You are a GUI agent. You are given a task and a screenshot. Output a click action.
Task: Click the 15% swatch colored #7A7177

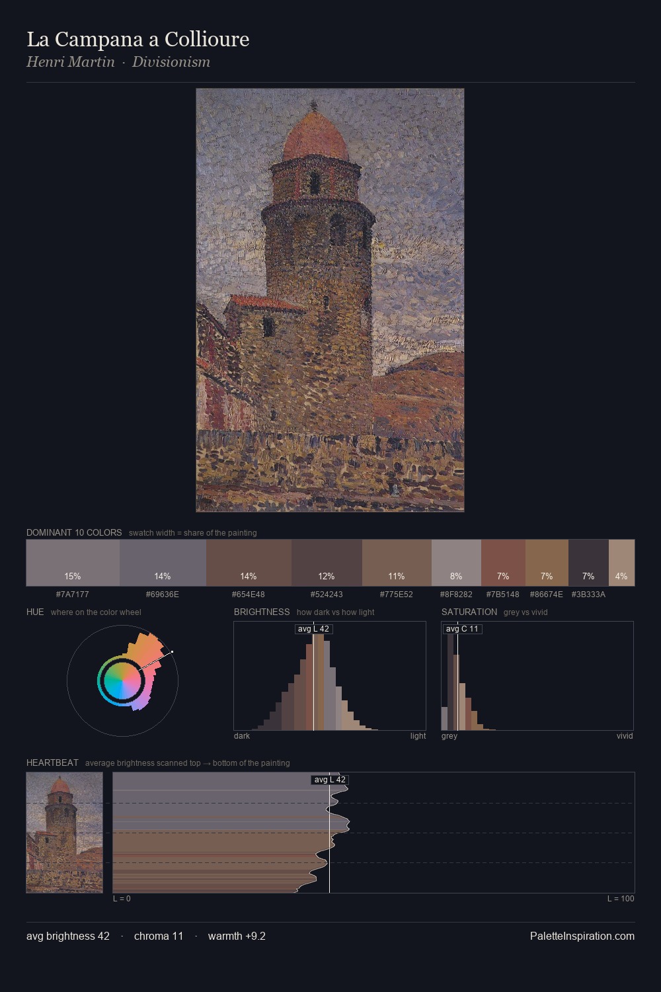pyautogui.click(x=73, y=563)
